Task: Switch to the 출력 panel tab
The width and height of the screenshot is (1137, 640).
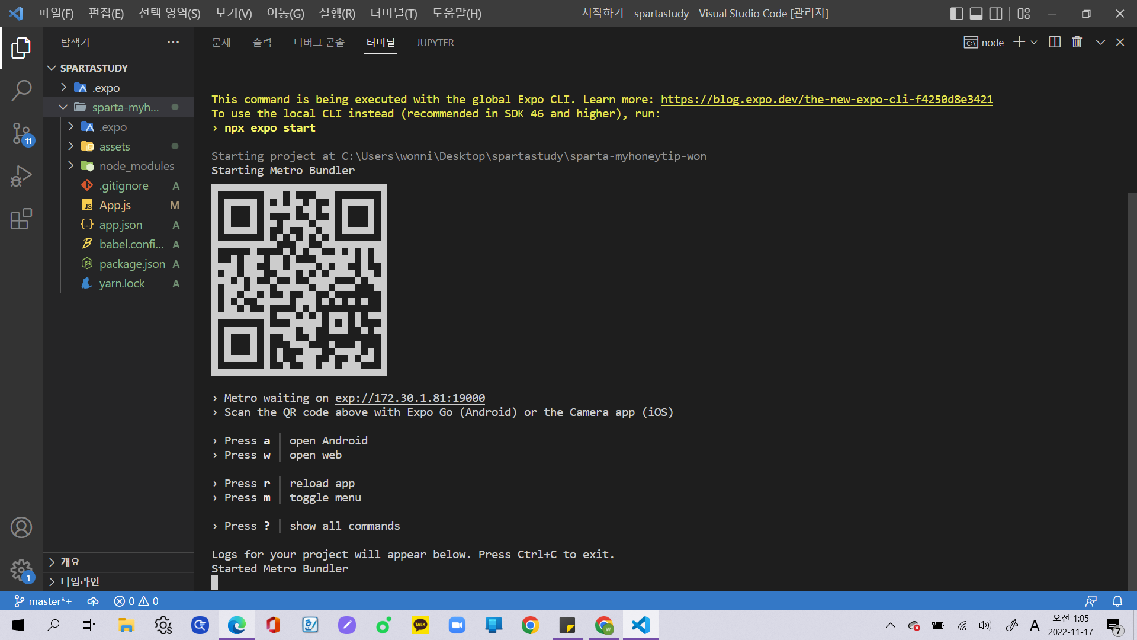Action: pos(262,43)
